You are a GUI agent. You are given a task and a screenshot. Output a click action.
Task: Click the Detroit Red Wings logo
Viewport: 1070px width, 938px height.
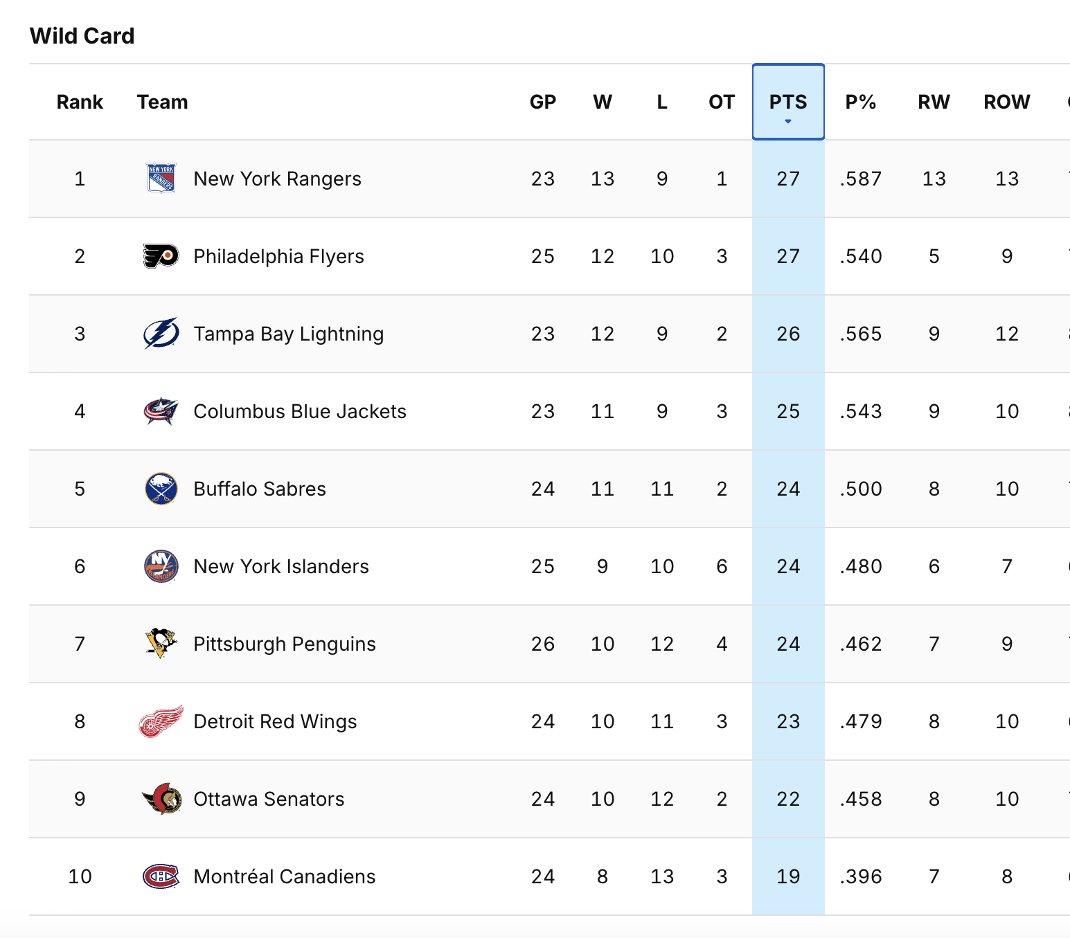161,721
